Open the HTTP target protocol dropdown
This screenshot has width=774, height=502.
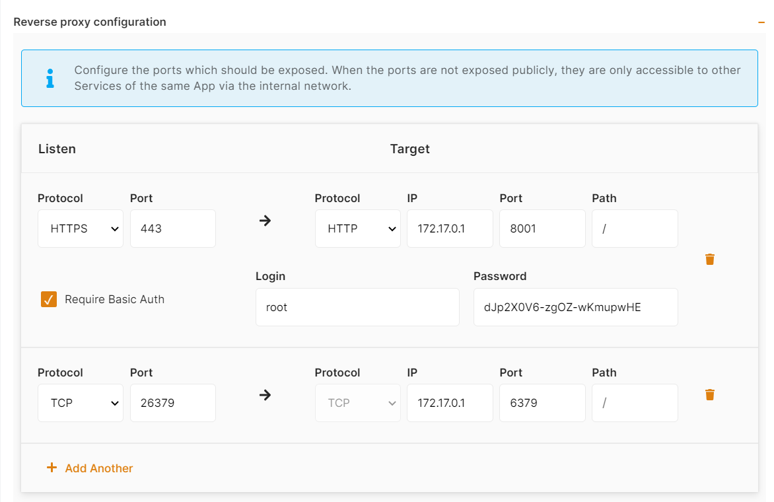click(357, 229)
